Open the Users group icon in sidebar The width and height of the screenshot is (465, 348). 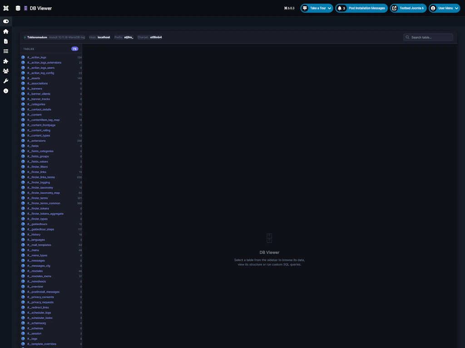(6, 71)
